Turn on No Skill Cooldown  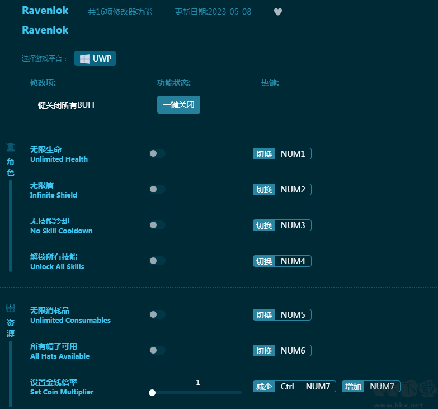[x=157, y=225]
